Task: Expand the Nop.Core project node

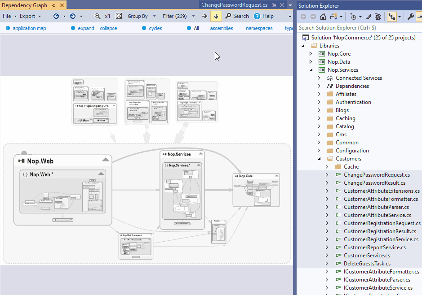Action: (310, 54)
